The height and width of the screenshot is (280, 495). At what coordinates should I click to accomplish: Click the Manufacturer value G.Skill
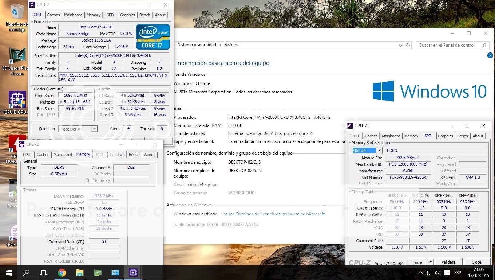408,171
